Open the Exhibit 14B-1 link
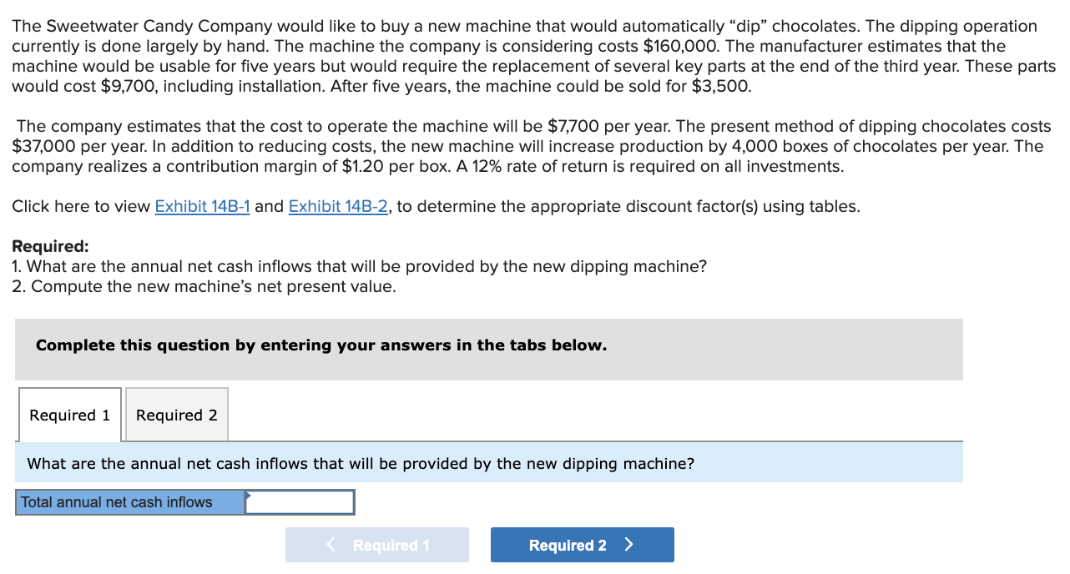Image resolution: width=1070 pixels, height=574 pixels. [203, 206]
